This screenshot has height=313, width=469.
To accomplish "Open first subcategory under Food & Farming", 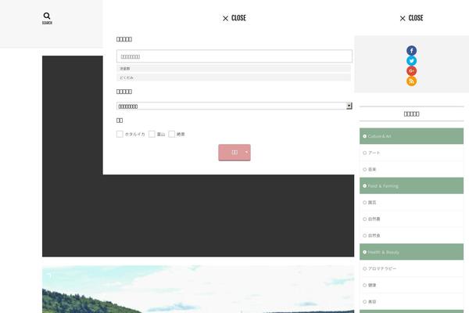I will [x=411, y=203].
